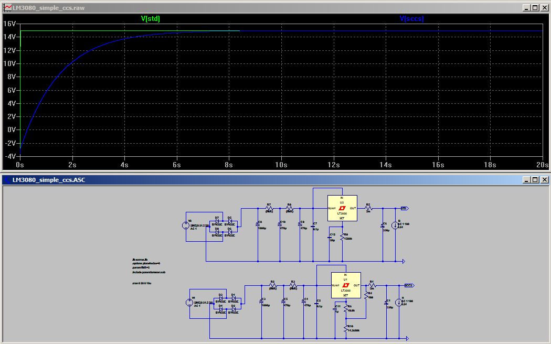
Task: Click the 0V vertical axis label
Action: click(12, 130)
